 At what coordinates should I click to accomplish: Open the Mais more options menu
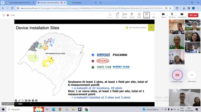pos(154,15)
